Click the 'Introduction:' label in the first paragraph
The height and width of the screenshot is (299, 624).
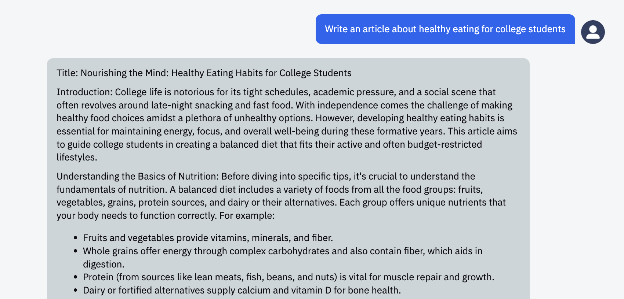click(84, 92)
